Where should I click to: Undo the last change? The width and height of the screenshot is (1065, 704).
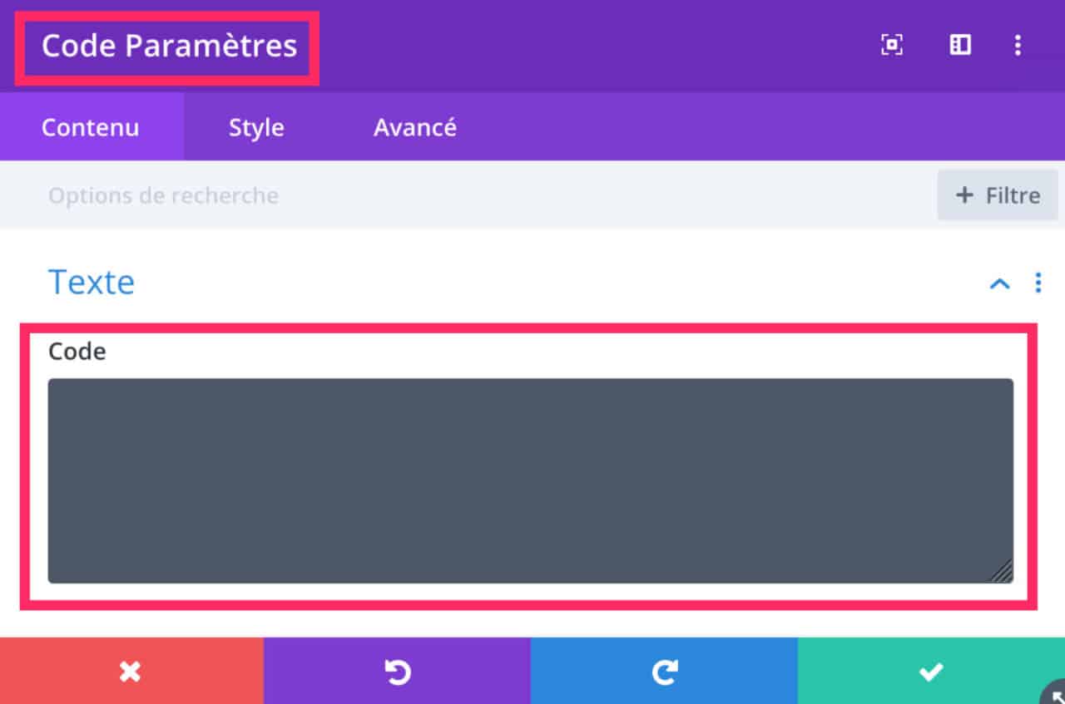click(x=398, y=671)
